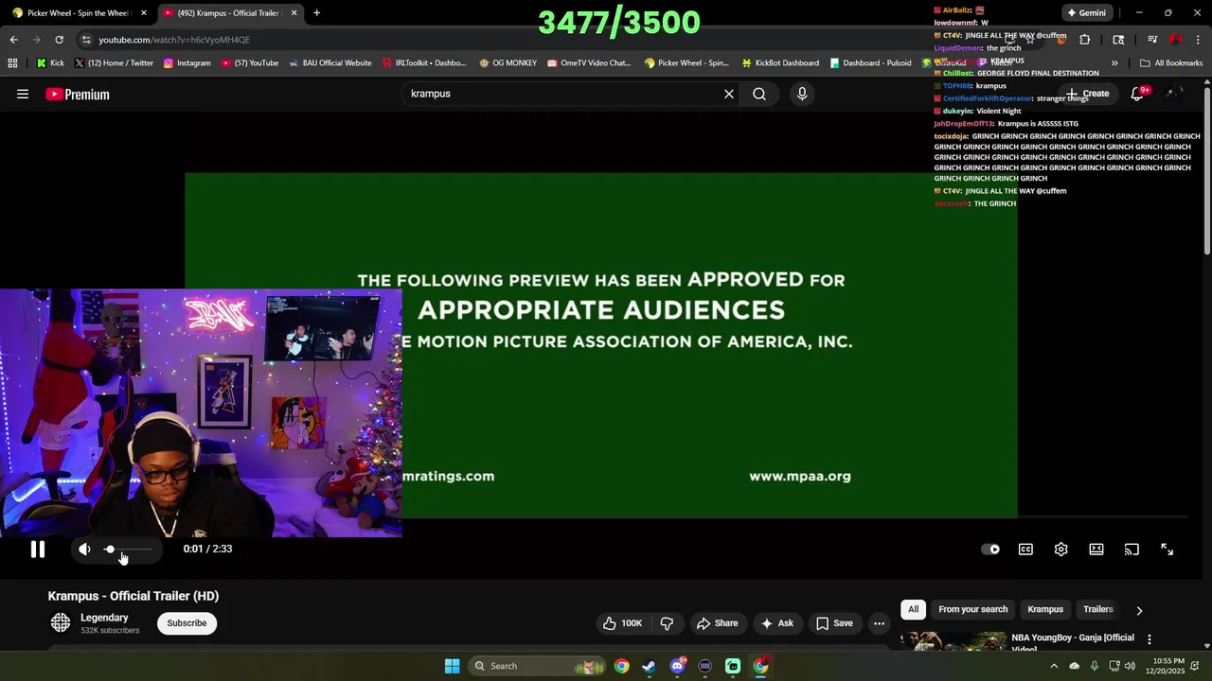Open the video settings gear
The width and height of the screenshot is (1212, 681).
coord(1060,550)
